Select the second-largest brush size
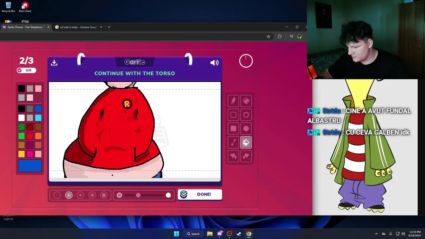This screenshot has height=239, width=425. click(92, 195)
